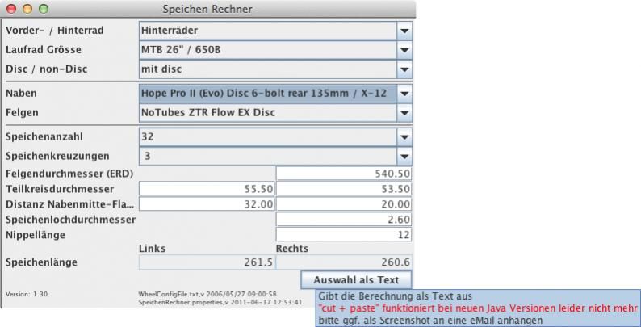Image resolution: width=641 pixels, height=327 pixels.
Task: Expand the Speichenkreuzungen dropdown showing 3
Action: click(x=404, y=156)
